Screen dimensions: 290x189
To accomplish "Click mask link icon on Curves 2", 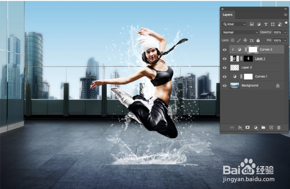I will pyautogui.click(x=246, y=49).
